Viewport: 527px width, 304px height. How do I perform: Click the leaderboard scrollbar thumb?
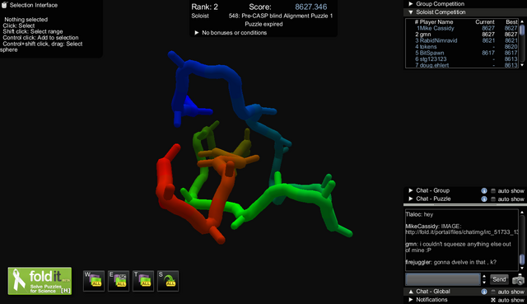click(522, 30)
